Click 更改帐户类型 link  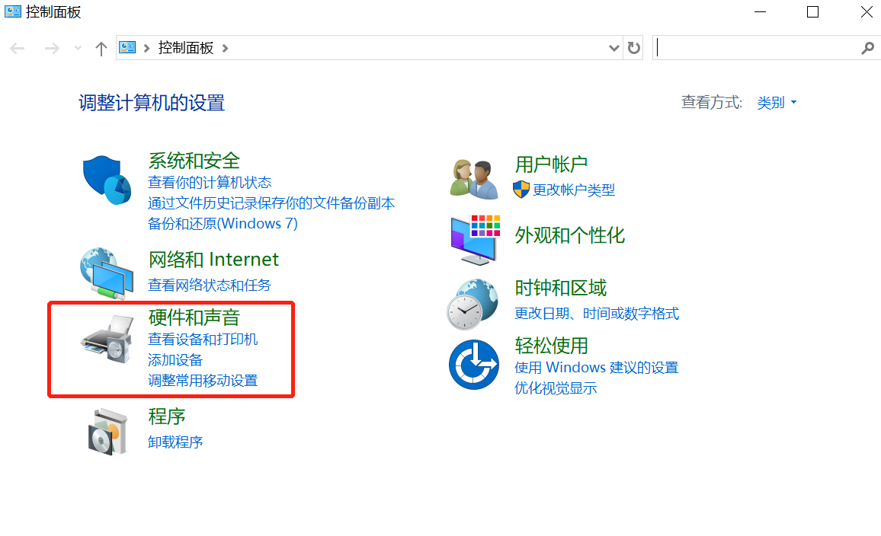coord(573,190)
